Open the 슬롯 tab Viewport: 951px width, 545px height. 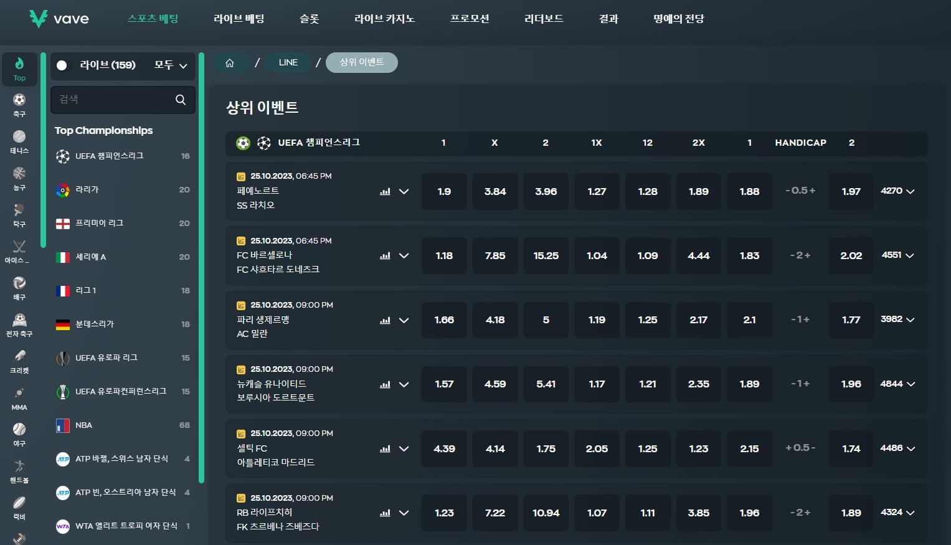pyautogui.click(x=310, y=19)
